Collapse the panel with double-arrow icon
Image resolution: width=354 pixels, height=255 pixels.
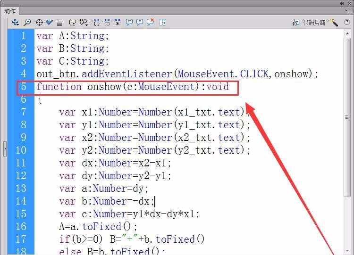pos(342,3)
